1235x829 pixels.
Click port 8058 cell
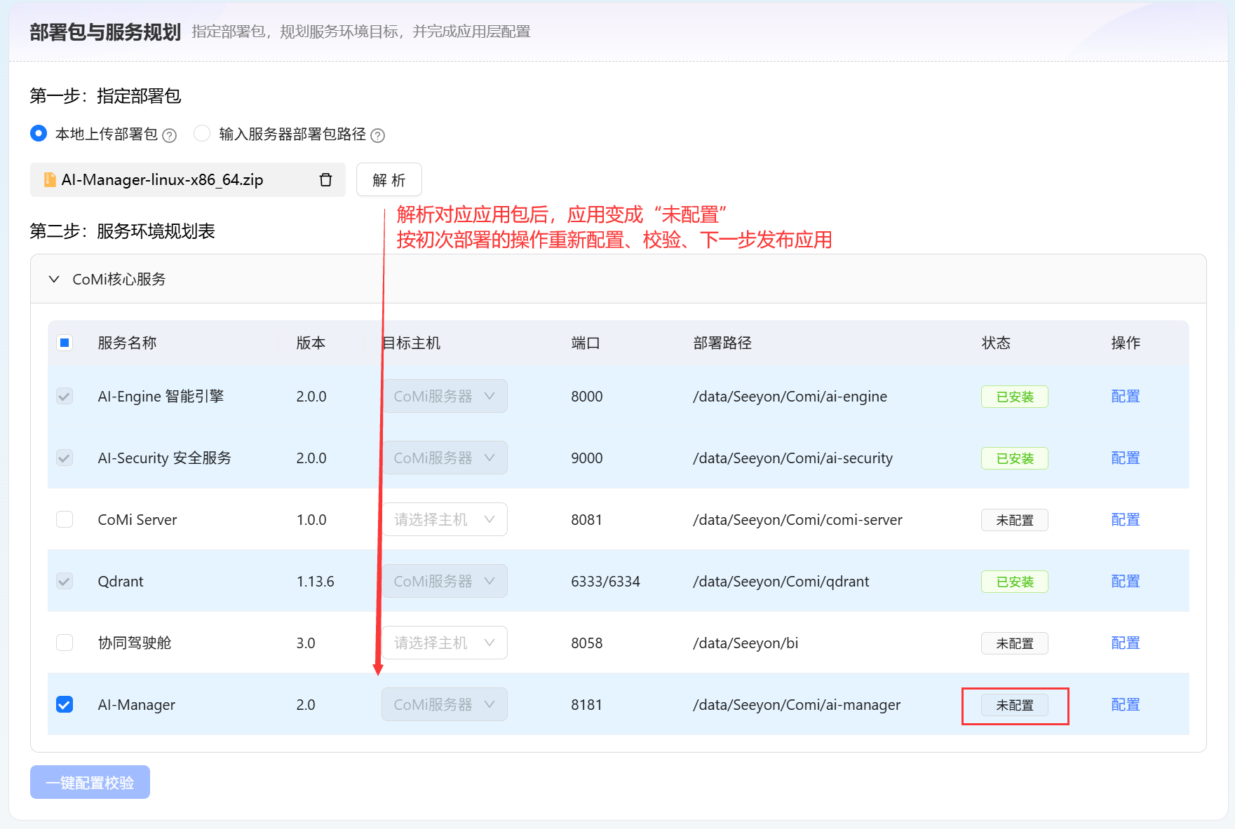[587, 643]
